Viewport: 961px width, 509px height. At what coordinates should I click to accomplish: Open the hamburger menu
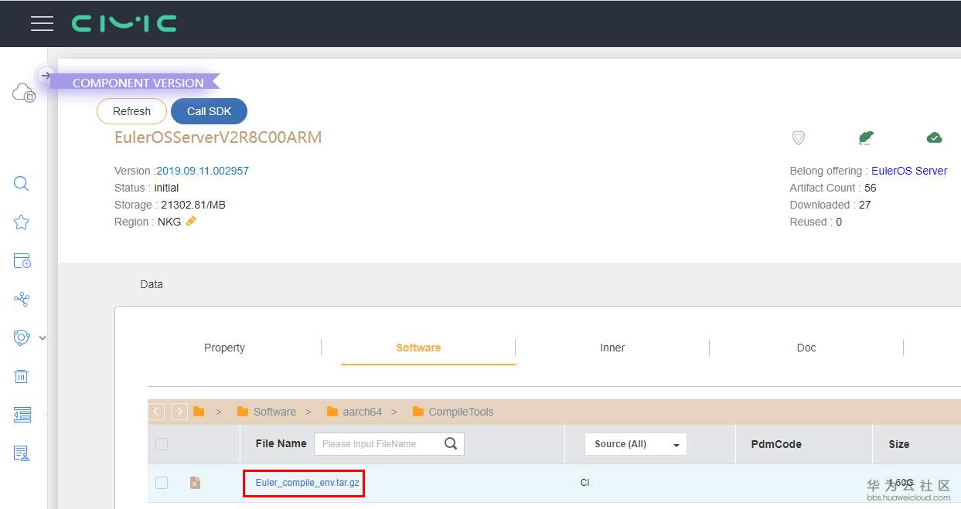pyautogui.click(x=42, y=23)
